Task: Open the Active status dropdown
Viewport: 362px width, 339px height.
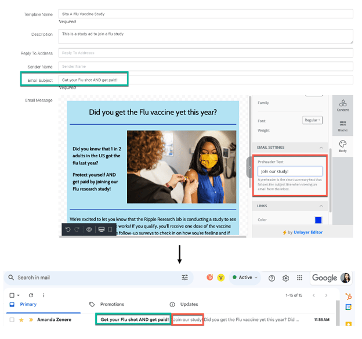Action: 246,277
